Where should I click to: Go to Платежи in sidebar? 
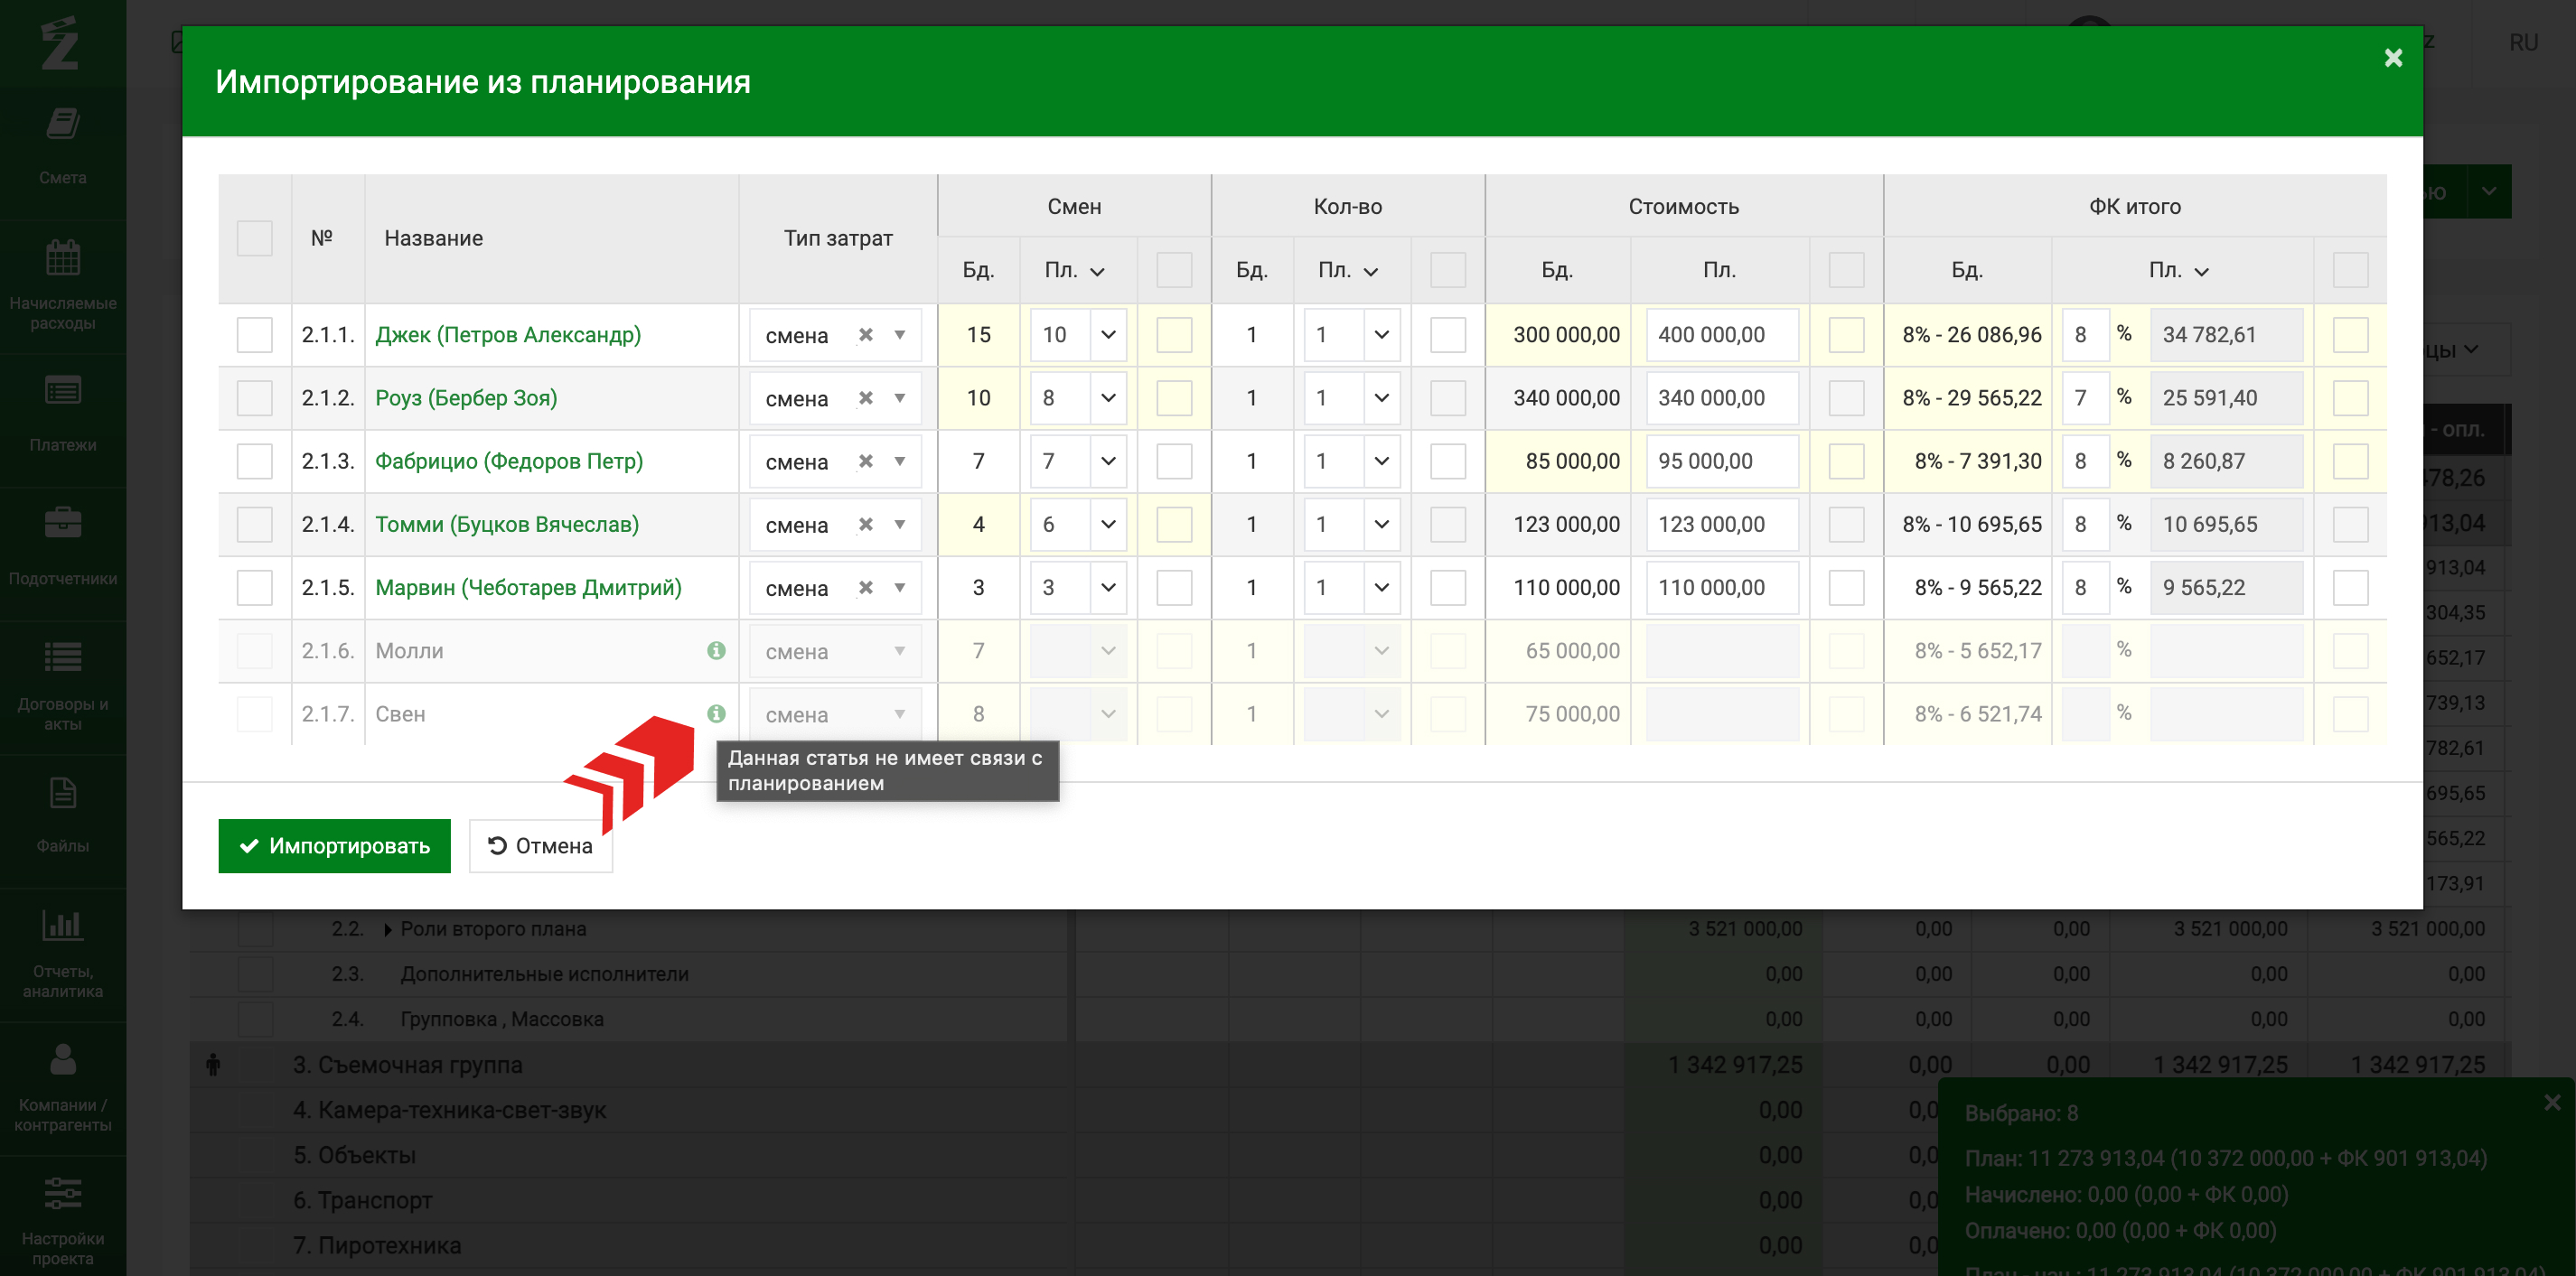[62, 414]
